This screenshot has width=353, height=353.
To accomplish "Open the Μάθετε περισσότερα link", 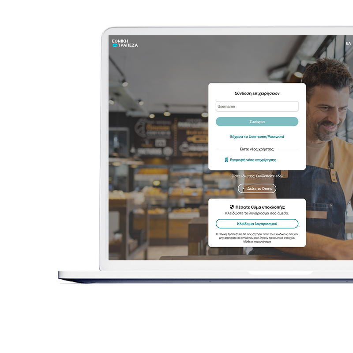I will point(257,242).
